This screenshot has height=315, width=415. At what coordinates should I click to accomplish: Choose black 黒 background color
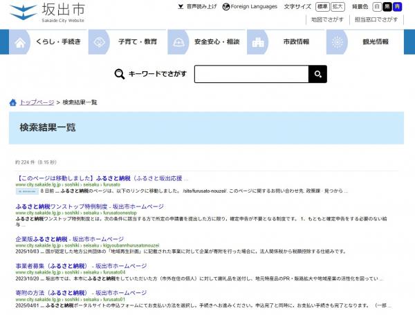(387, 7)
